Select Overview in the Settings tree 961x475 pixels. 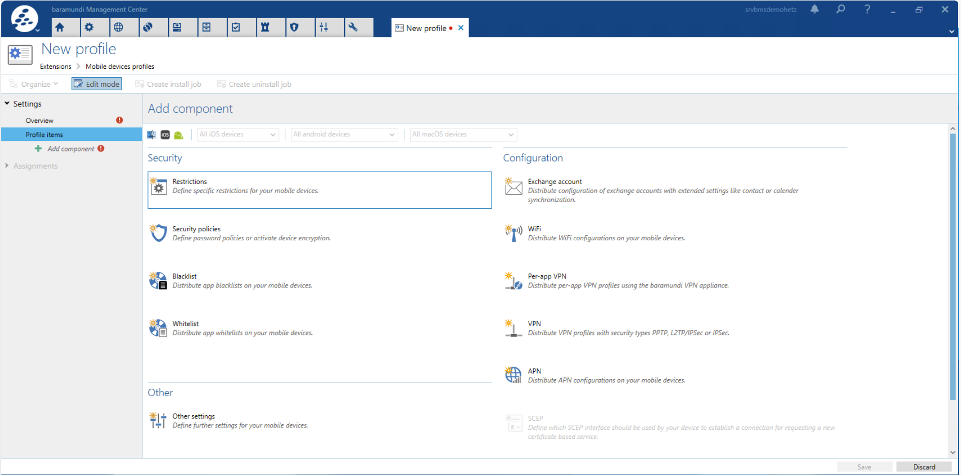tap(40, 120)
